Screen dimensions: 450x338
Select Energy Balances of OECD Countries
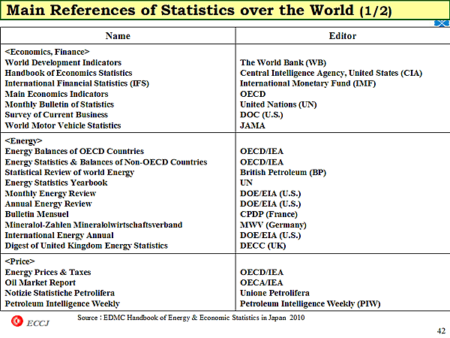[x=74, y=151]
